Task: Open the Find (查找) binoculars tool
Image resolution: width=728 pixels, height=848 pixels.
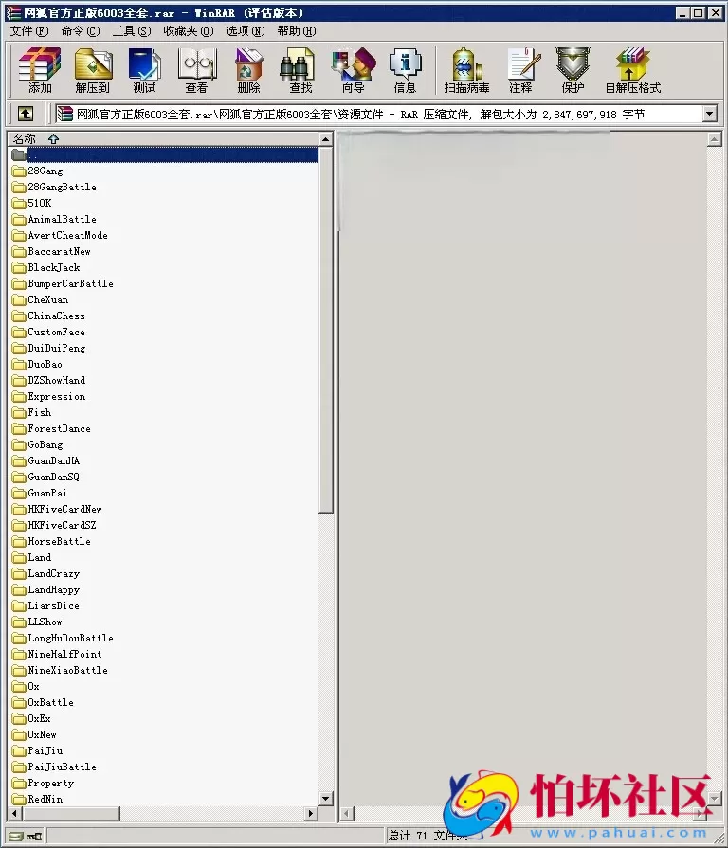Action: pos(300,70)
